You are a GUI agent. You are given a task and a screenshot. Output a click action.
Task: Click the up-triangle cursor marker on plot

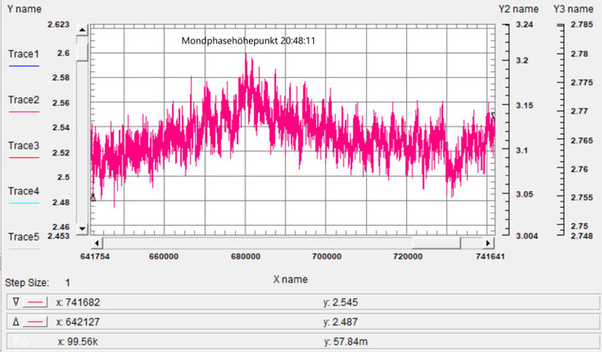point(93,197)
